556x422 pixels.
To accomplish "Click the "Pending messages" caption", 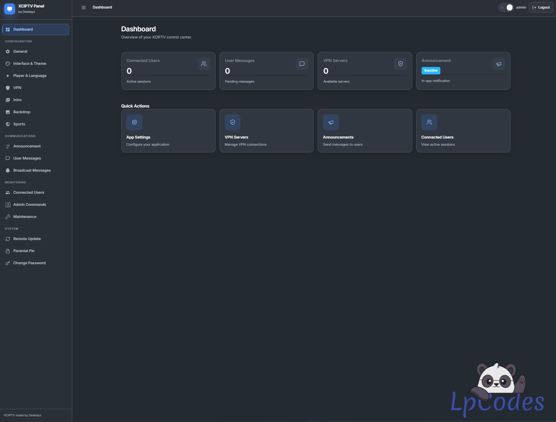I will click(x=240, y=82).
